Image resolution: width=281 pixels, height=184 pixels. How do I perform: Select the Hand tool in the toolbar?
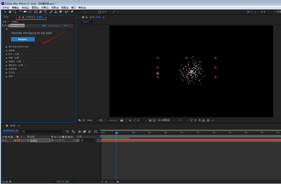click(x=10, y=12)
